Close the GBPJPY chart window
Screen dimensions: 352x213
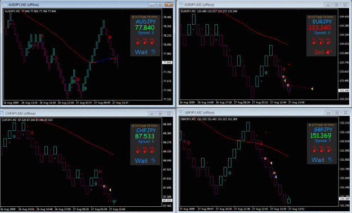click(x=346, y=112)
